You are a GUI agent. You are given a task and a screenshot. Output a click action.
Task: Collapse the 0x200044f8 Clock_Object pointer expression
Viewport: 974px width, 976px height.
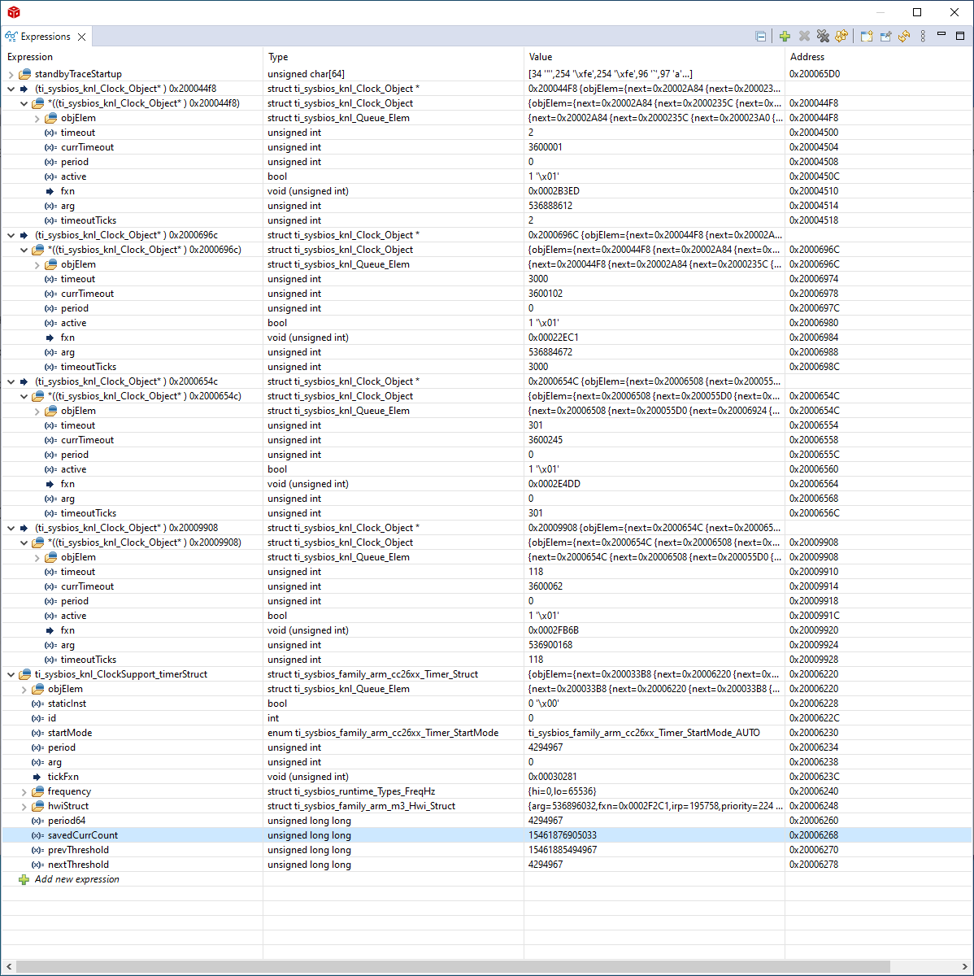[x=11, y=89]
